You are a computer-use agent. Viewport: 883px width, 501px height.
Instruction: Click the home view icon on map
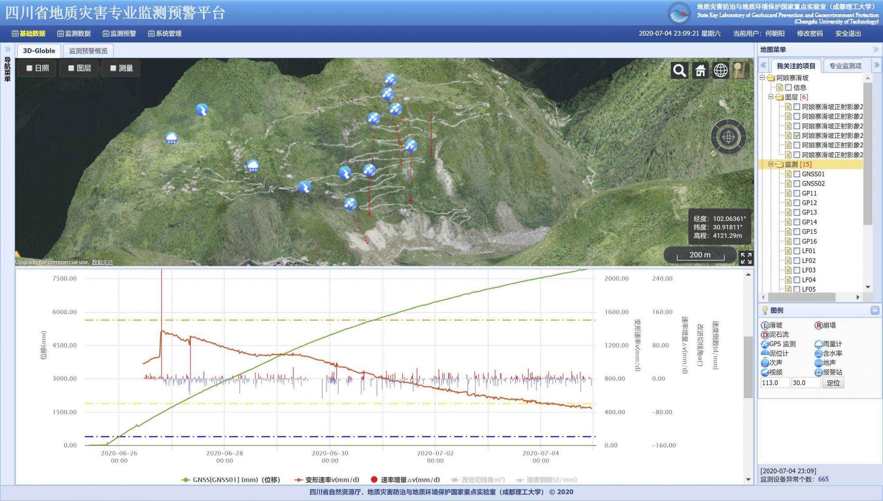pos(700,70)
